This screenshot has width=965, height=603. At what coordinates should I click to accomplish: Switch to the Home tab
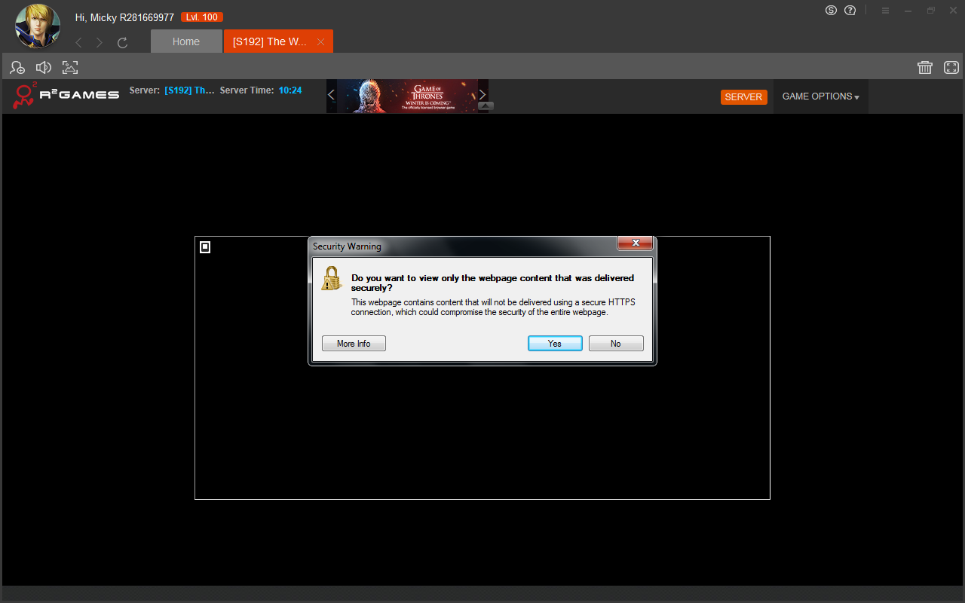pyautogui.click(x=186, y=41)
